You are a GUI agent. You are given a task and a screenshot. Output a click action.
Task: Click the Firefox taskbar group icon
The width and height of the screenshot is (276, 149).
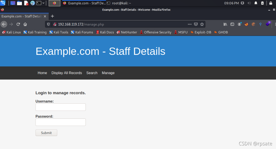pyautogui.click(x=54, y=3)
